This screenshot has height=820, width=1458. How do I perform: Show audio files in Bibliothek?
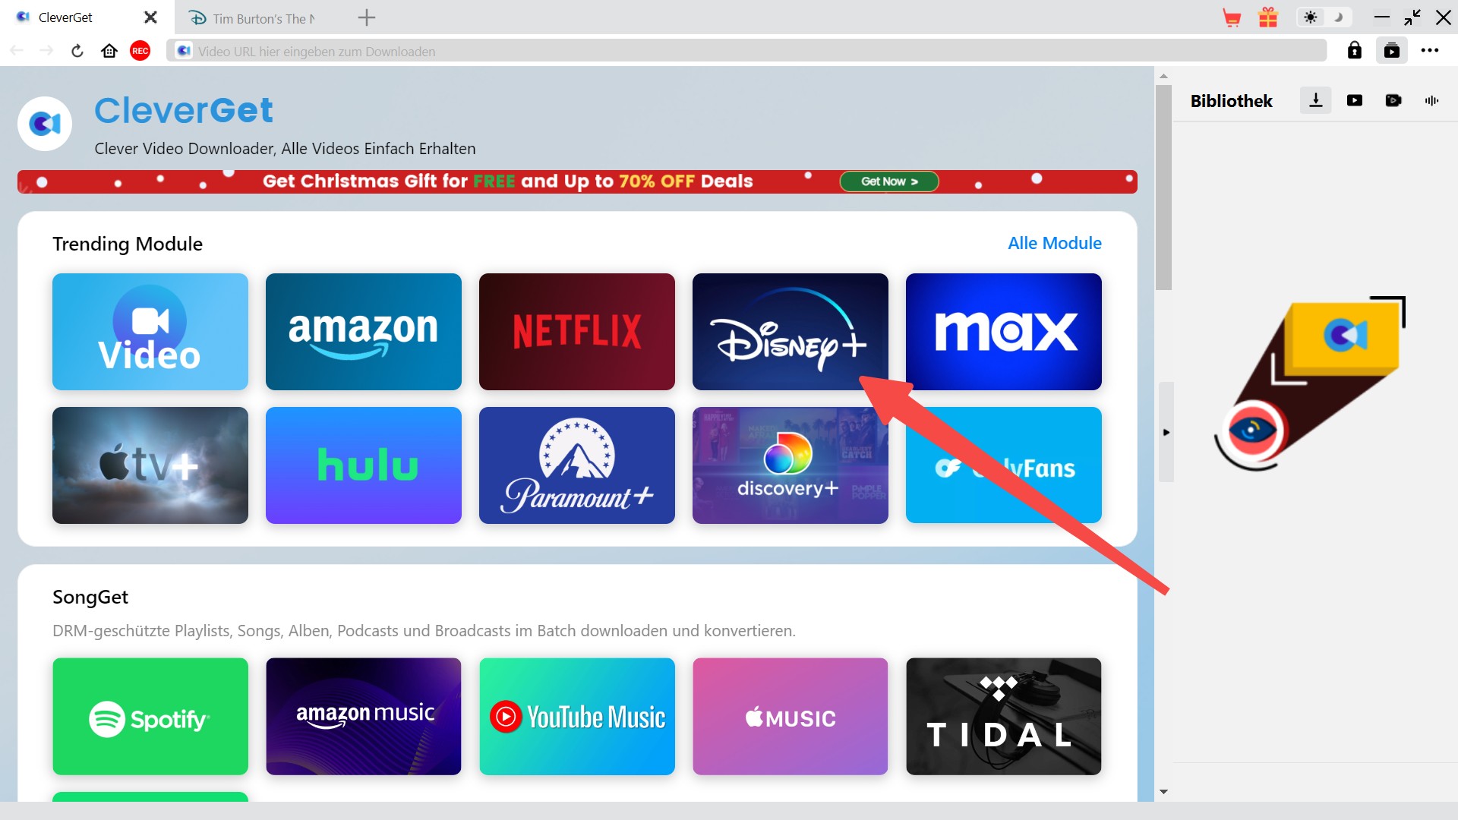pyautogui.click(x=1432, y=100)
